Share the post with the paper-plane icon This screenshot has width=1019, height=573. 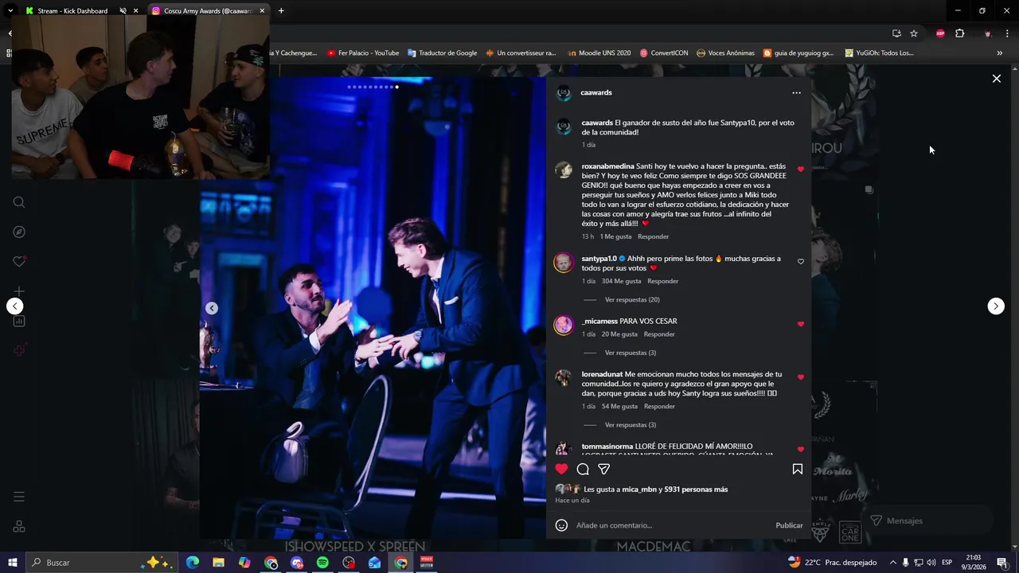[x=603, y=469]
